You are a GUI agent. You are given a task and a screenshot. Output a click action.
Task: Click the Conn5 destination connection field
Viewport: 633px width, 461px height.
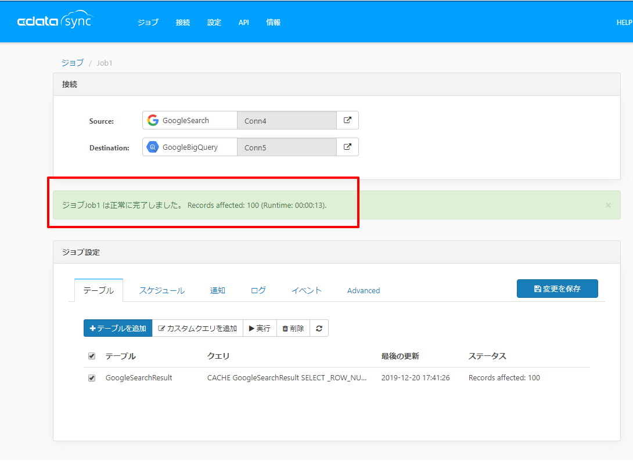point(287,147)
